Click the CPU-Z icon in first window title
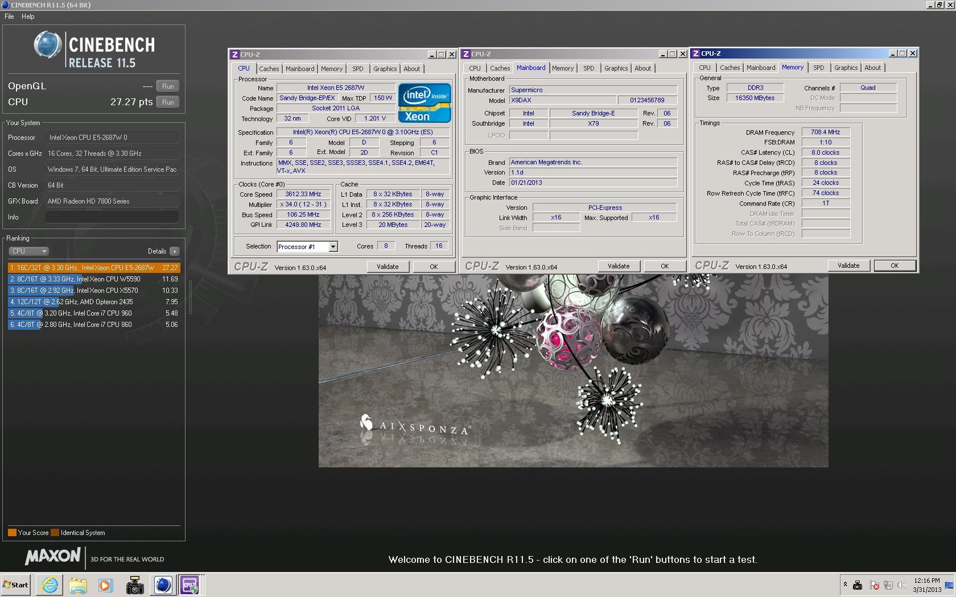The image size is (956, 597). click(234, 55)
